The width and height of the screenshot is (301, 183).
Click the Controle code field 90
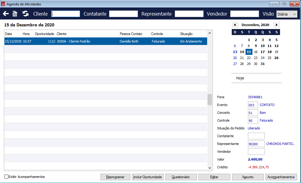pyautogui.click(x=253, y=120)
